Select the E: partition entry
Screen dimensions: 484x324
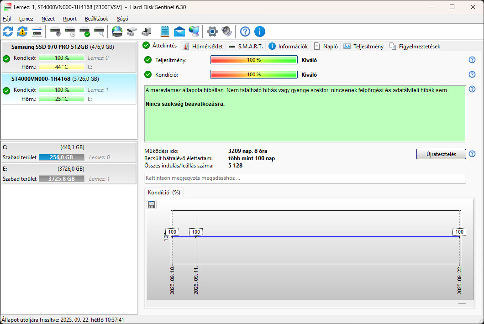pos(69,174)
